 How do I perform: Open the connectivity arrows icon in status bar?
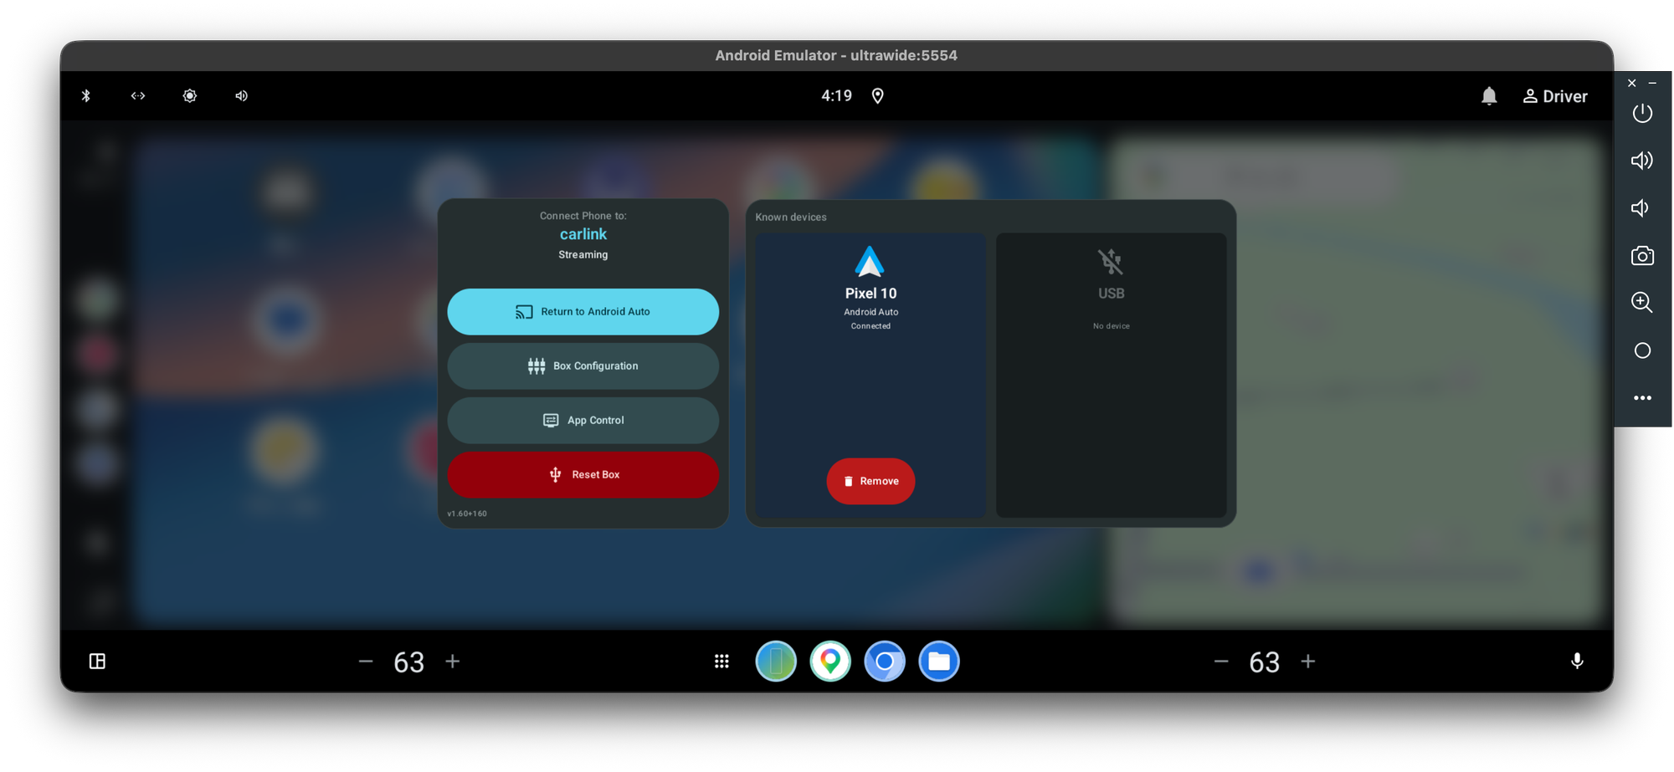coord(138,95)
